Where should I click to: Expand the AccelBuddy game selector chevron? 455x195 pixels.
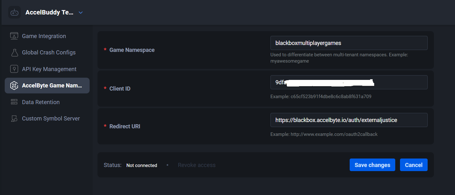[x=80, y=13]
